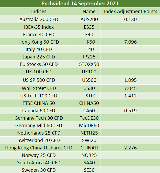Click the Index Adjustment Points header
Viewport: 160px width, 173px height.
click(x=130, y=11)
